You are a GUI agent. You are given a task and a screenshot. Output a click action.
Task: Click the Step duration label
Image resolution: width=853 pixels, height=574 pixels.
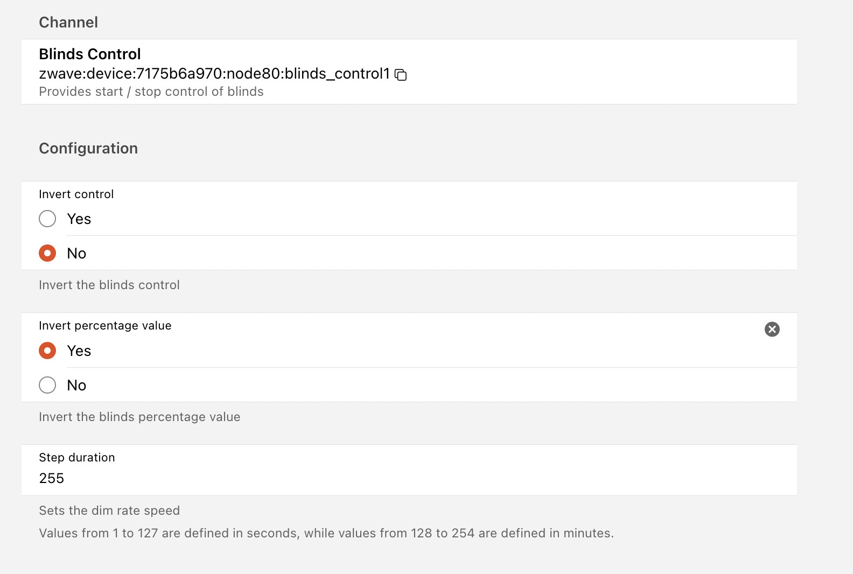tap(77, 457)
